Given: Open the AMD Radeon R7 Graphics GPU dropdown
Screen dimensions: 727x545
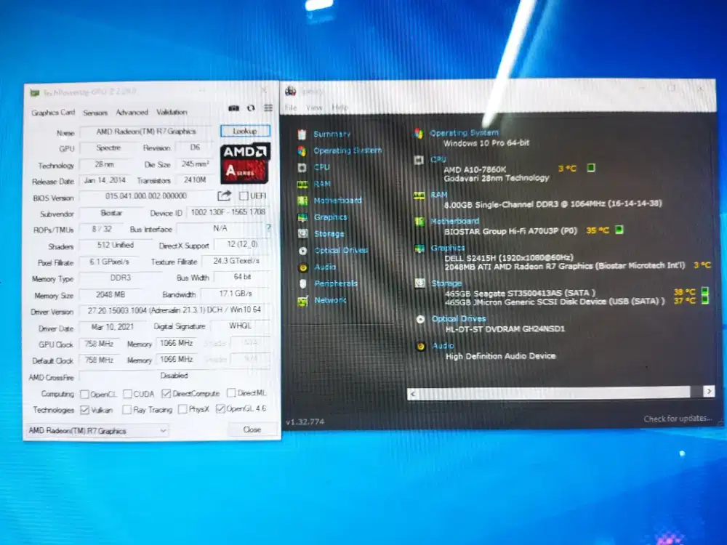Looking at the screenshot, I should 96,431.
